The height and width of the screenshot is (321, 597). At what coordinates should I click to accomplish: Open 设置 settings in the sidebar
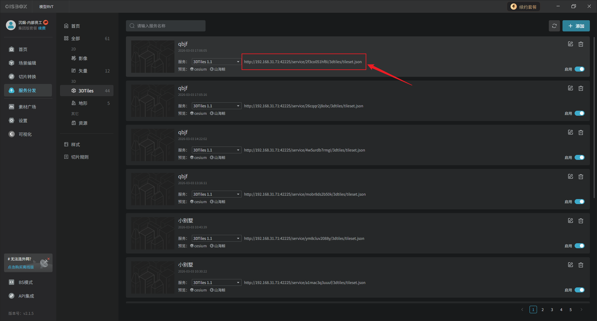[x=23, y=121]
